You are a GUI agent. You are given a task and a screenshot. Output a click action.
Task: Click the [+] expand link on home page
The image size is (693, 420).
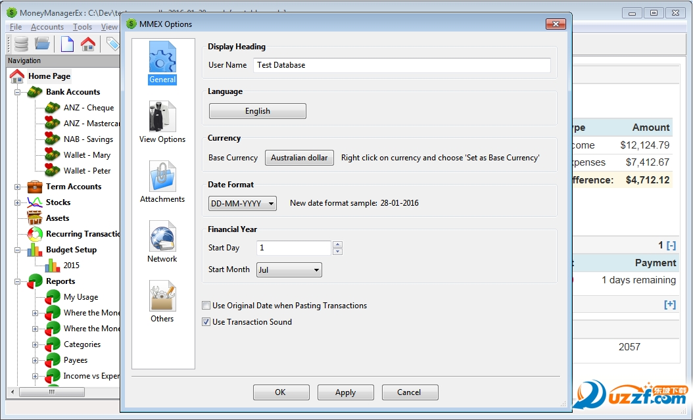[x=670, y=304]
